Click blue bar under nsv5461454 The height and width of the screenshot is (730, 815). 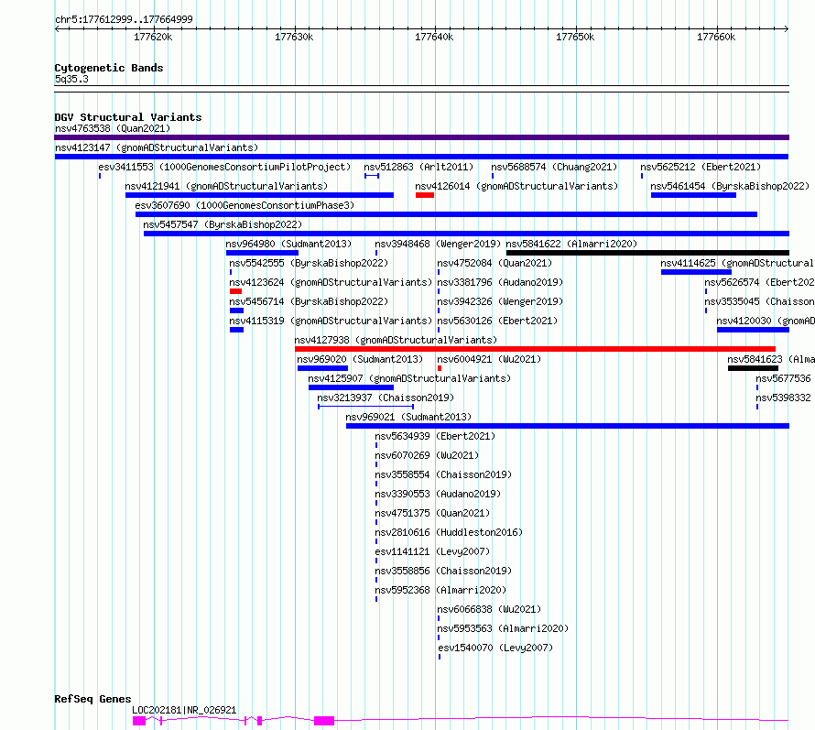(693, 195)
